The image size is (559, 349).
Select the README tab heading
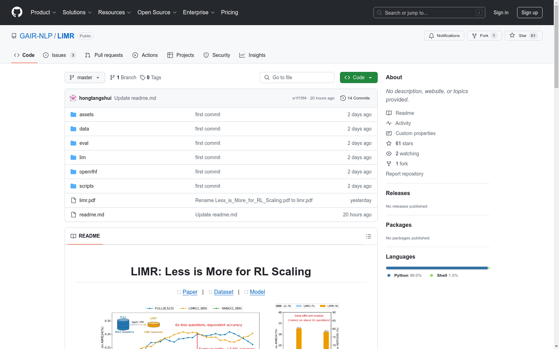pos(85,236)
